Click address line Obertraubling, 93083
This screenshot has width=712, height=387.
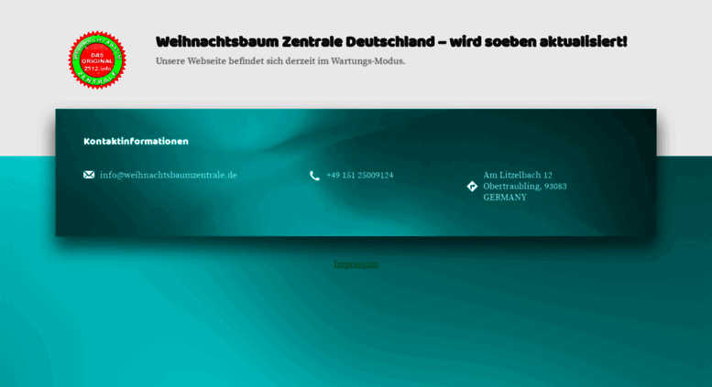[525, 187]
